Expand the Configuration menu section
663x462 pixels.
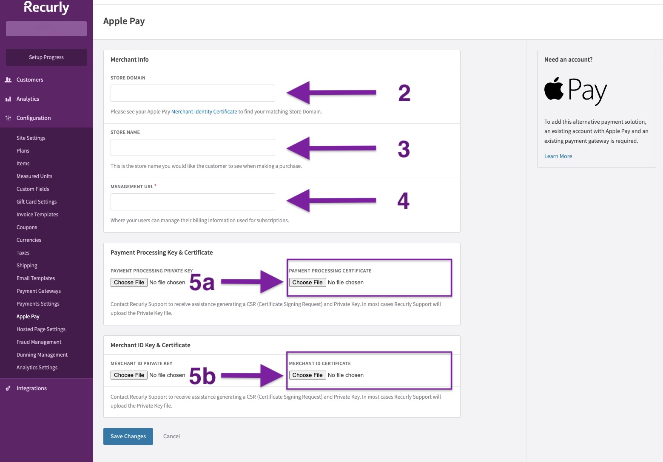click(34, 118)
